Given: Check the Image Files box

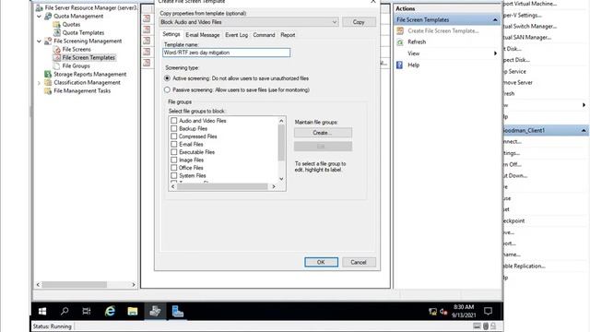Looking at the screenshot, I should (x=174, y=160).
